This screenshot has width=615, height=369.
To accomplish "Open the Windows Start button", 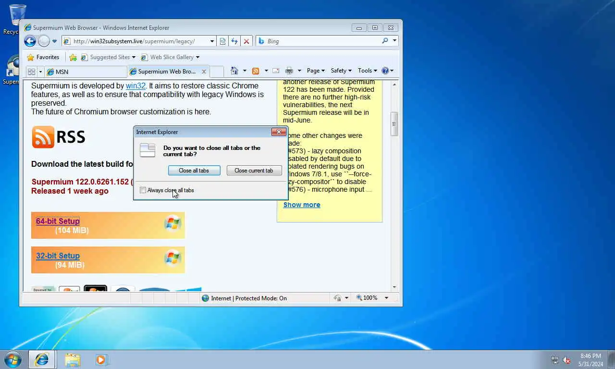I will point(12,359).
